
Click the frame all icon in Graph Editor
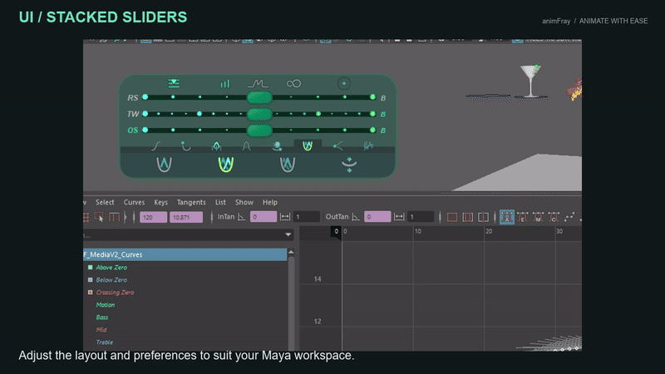[x=452, y=217]
